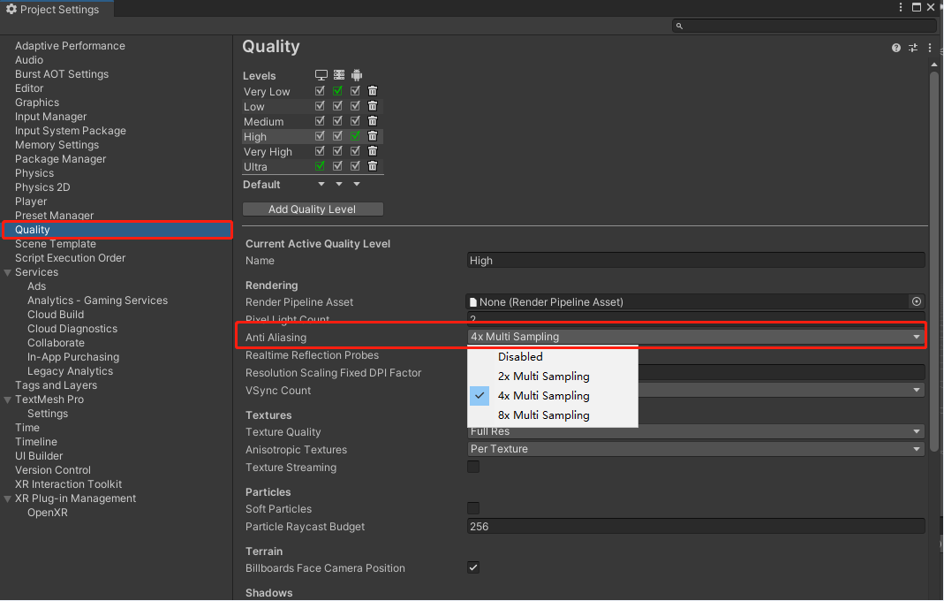
Task: Open Render Pipeline Asset object picker
Action: tap(916, 302)
